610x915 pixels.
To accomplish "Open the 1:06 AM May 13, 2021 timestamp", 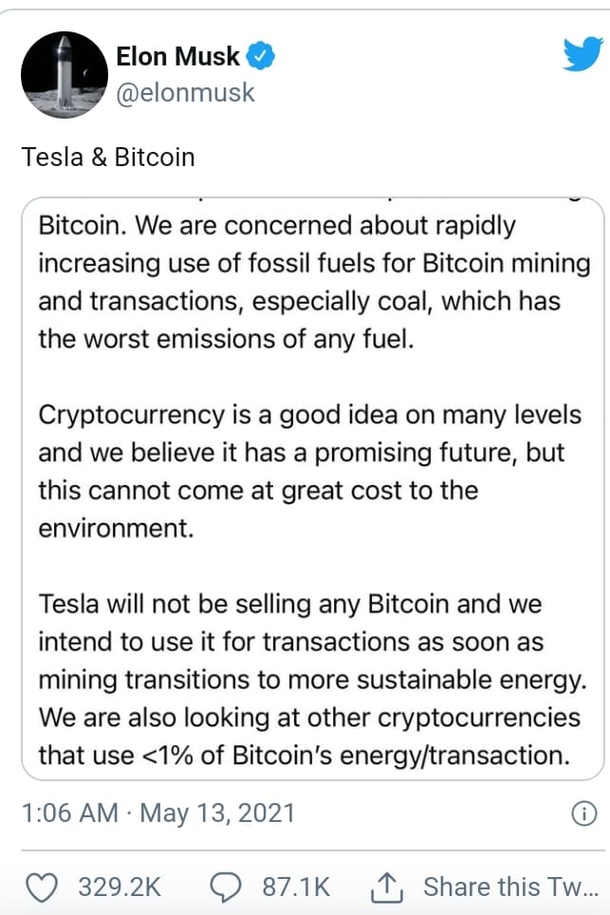I will point(158,812).
